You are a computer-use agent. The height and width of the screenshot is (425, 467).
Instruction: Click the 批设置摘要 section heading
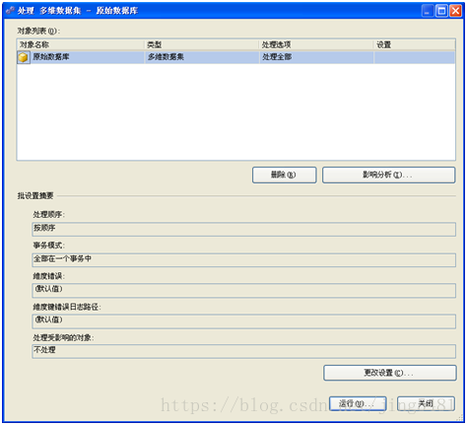tap(35, 196)
